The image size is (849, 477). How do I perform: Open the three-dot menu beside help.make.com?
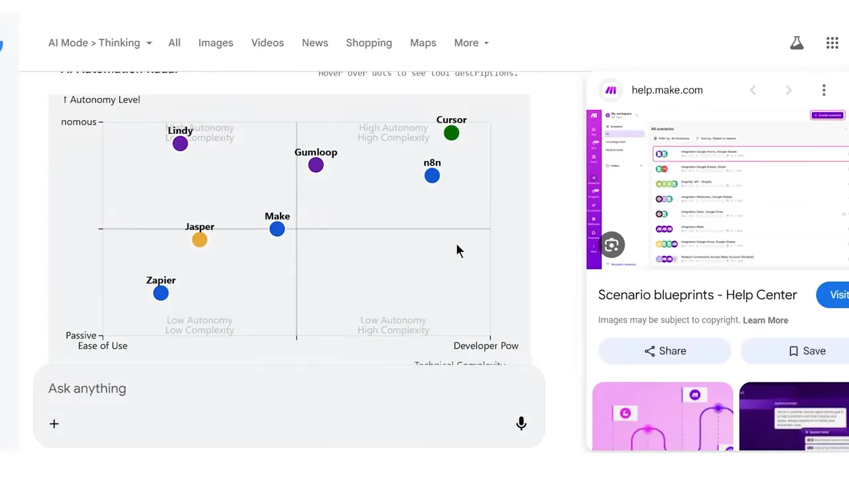pos(824,90)
